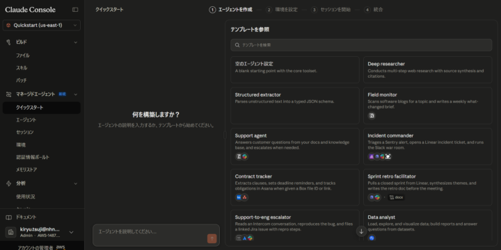Select クイックスタート in the sidebar
Viewport: 501px width, 250px height.
click(x=42, y=108)
